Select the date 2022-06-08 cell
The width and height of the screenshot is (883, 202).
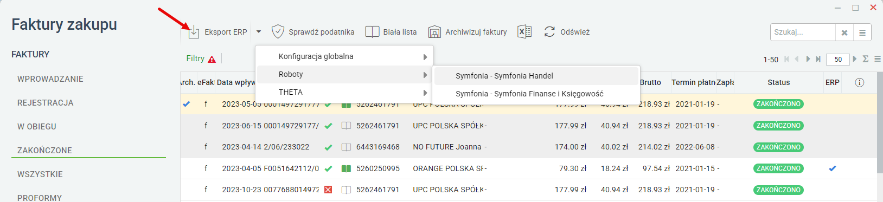coord(695,147)
